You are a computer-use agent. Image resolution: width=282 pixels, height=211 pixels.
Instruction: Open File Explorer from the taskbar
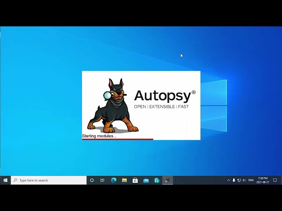pos(124,180)
